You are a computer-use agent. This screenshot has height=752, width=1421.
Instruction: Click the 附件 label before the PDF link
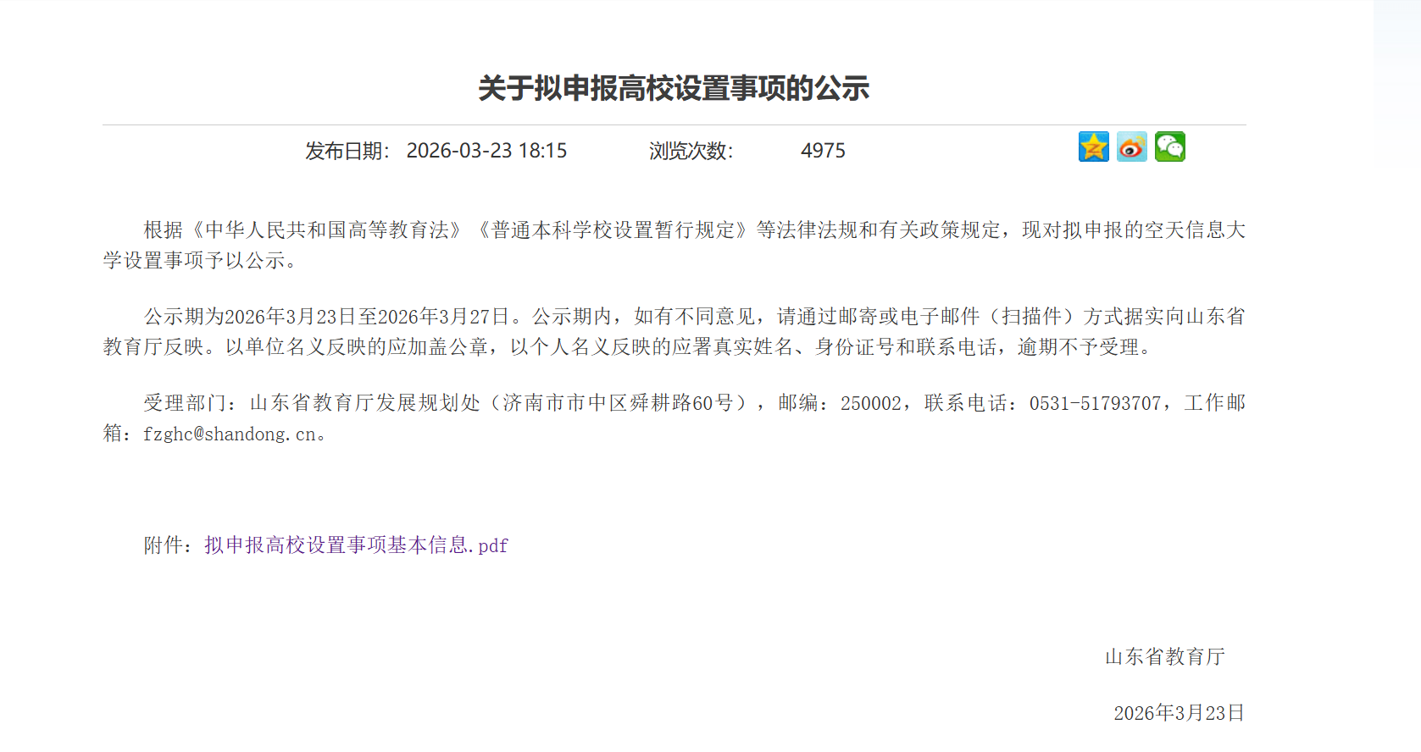tap(164, 545)
